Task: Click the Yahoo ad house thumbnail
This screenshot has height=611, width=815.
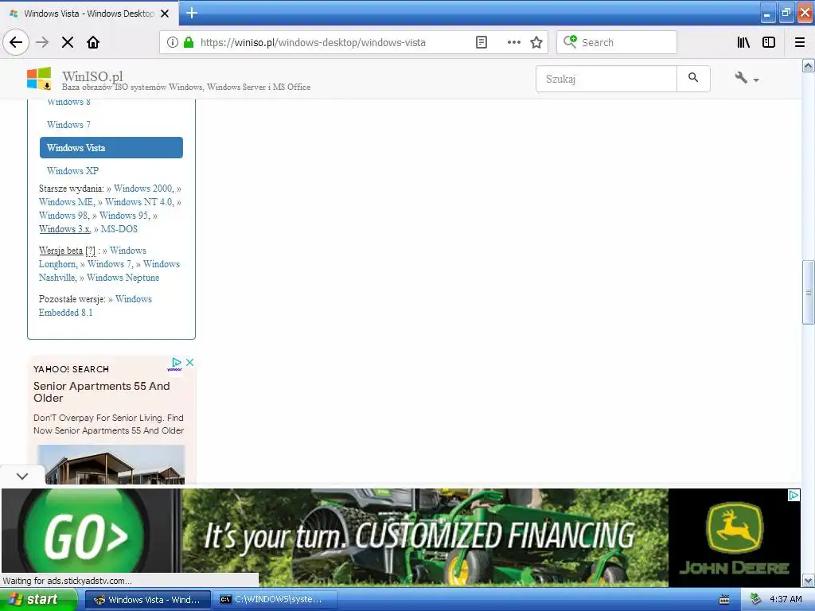Action: coord(111,465)
